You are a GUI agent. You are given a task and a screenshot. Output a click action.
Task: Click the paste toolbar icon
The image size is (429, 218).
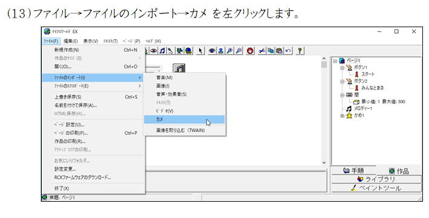pos(279,51)
